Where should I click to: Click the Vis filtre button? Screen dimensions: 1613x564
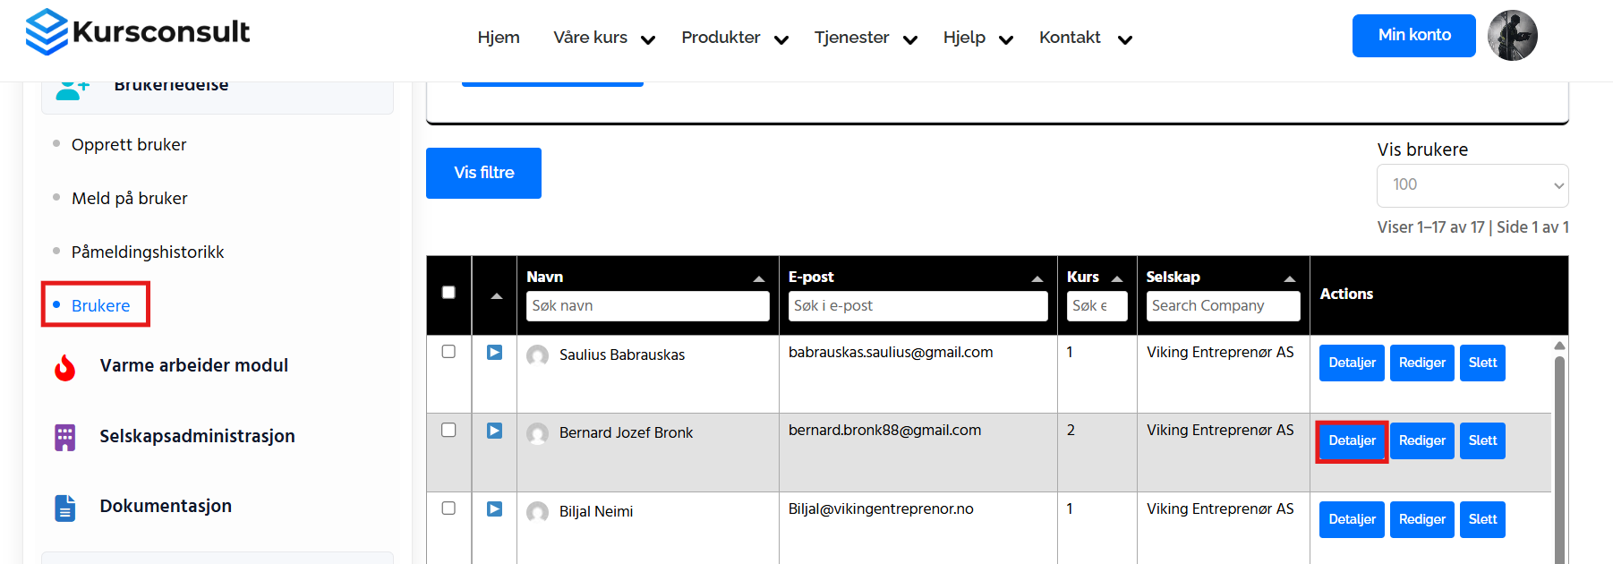pos(483,173)
